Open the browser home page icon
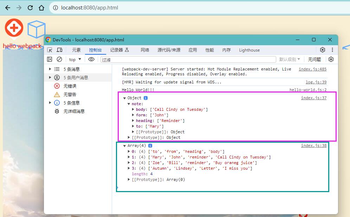This screenshot has height=217, width=350. pyautogui.click(x=41, y=8)
